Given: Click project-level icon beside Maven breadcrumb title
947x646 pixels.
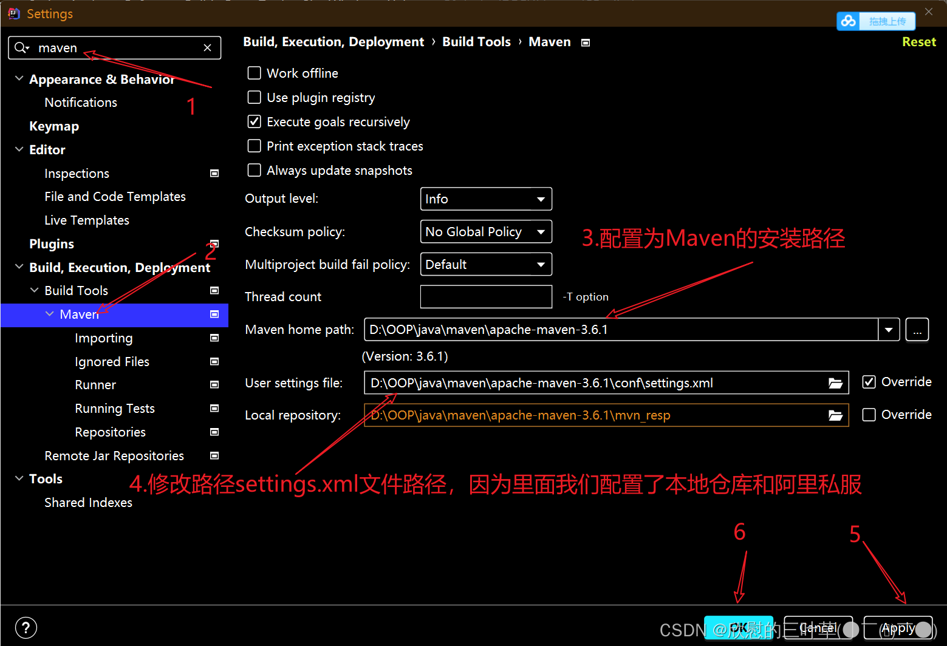Looking at the screenshot, I should click(586, 42).
